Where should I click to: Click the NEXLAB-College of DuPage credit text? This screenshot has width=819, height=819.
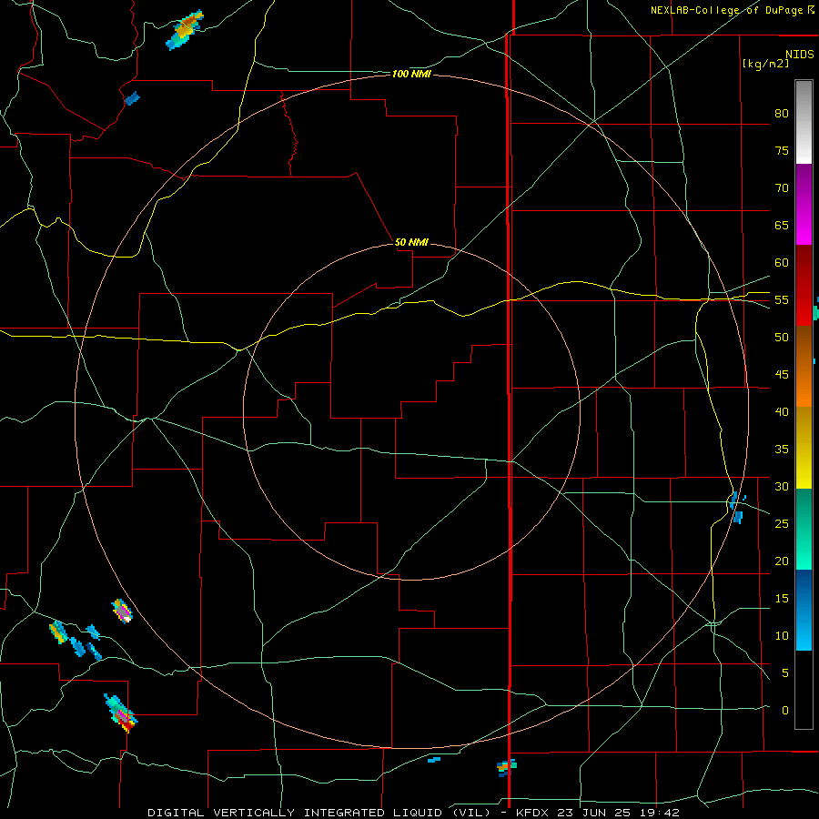726,10
